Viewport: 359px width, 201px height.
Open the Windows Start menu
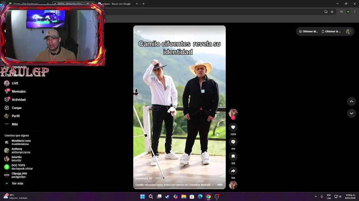tap(142, 197)
